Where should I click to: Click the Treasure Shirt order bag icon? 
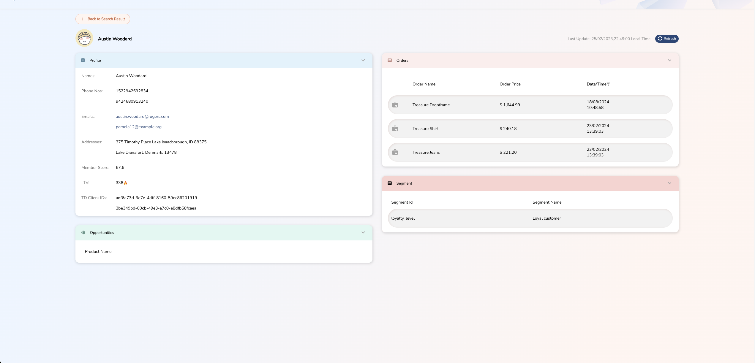(x=395, y=129)
